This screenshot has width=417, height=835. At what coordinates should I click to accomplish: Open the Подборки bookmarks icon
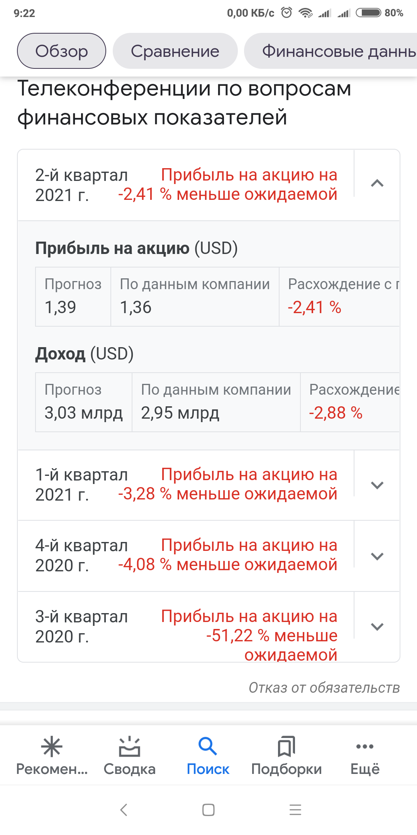tap(286, 747)
